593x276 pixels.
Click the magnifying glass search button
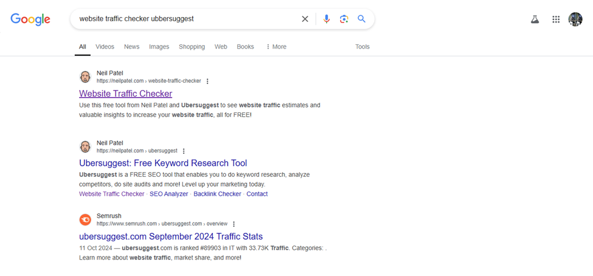pos(361,19)
